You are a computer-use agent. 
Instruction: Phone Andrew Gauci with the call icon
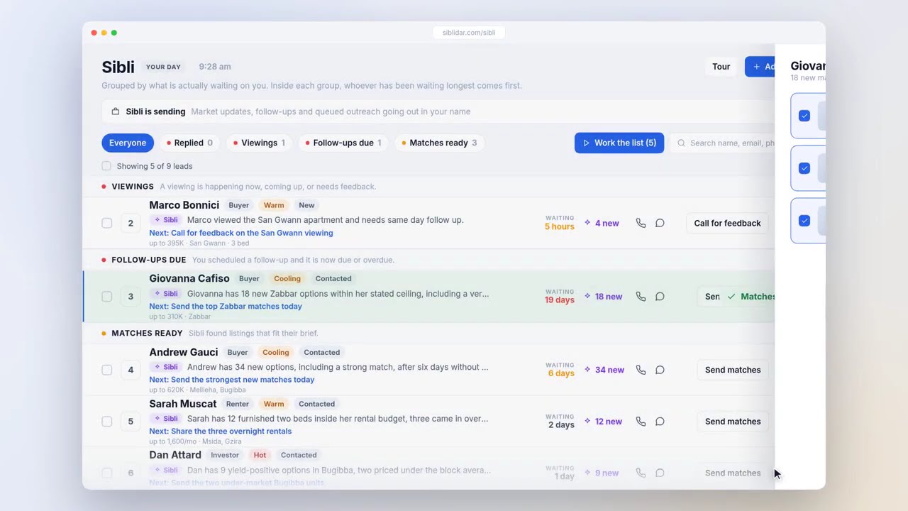tap(641, 370)
